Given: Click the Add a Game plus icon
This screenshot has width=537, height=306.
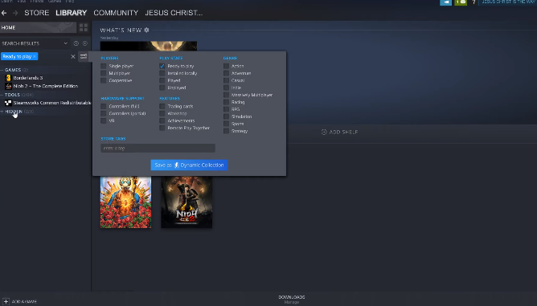Looking at the screenshot, I should coord(6,301).
